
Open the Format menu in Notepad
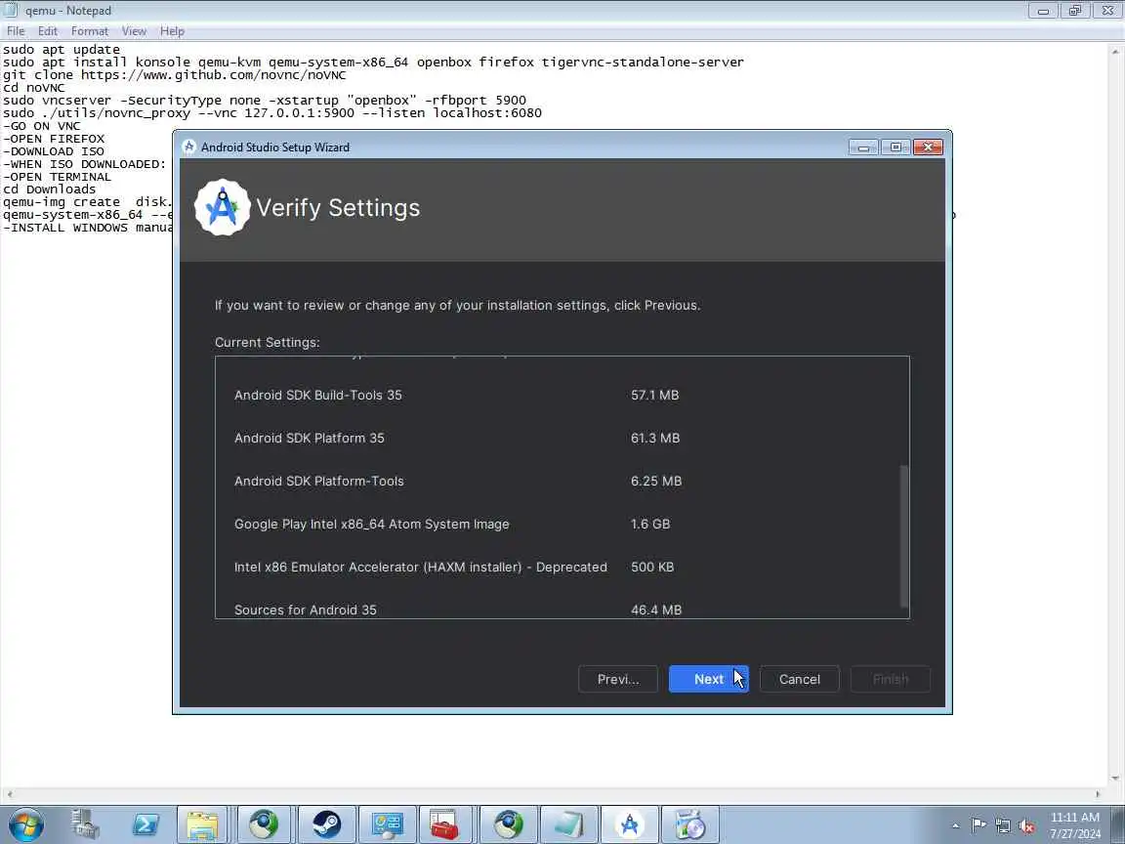pos(90,31)
